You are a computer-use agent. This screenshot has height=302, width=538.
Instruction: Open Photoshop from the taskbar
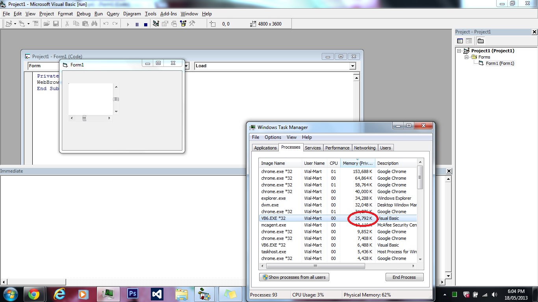pos(133,294)
